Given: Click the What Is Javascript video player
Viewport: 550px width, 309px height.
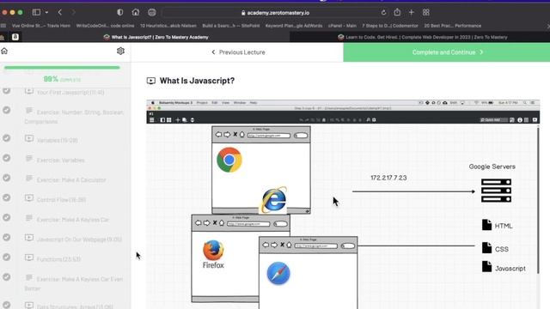Looking at the screenshot, I should coord(343,204).
